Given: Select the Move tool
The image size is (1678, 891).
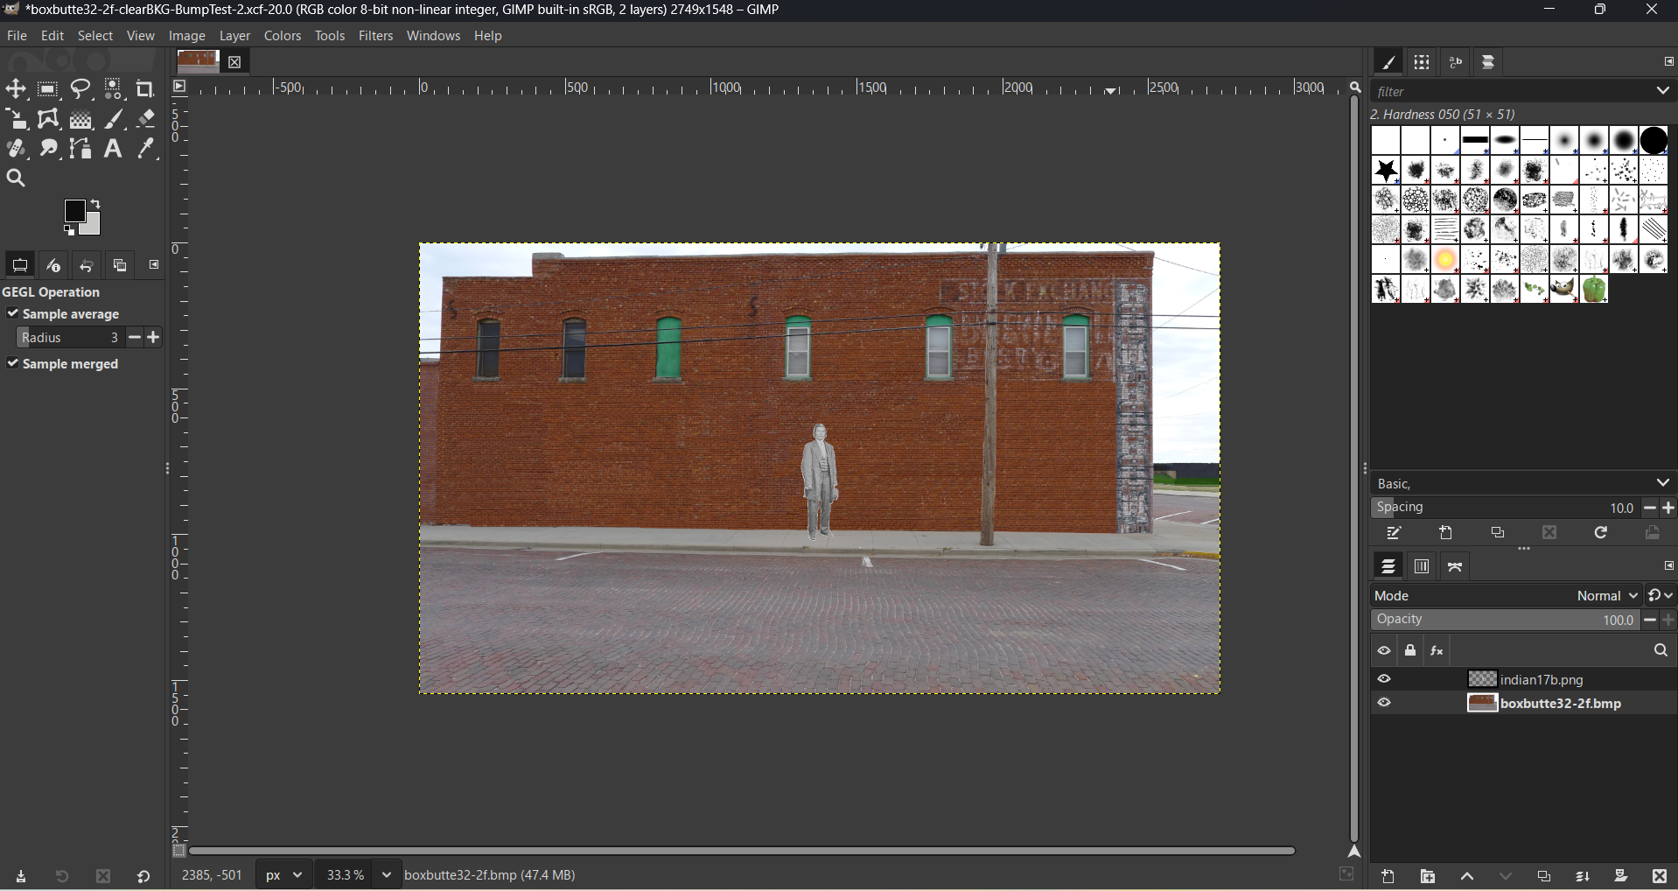Looking at the screenshot, I should pos(17,89).
